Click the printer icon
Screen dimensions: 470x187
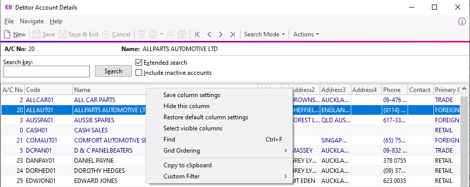(x=153, y=34)
